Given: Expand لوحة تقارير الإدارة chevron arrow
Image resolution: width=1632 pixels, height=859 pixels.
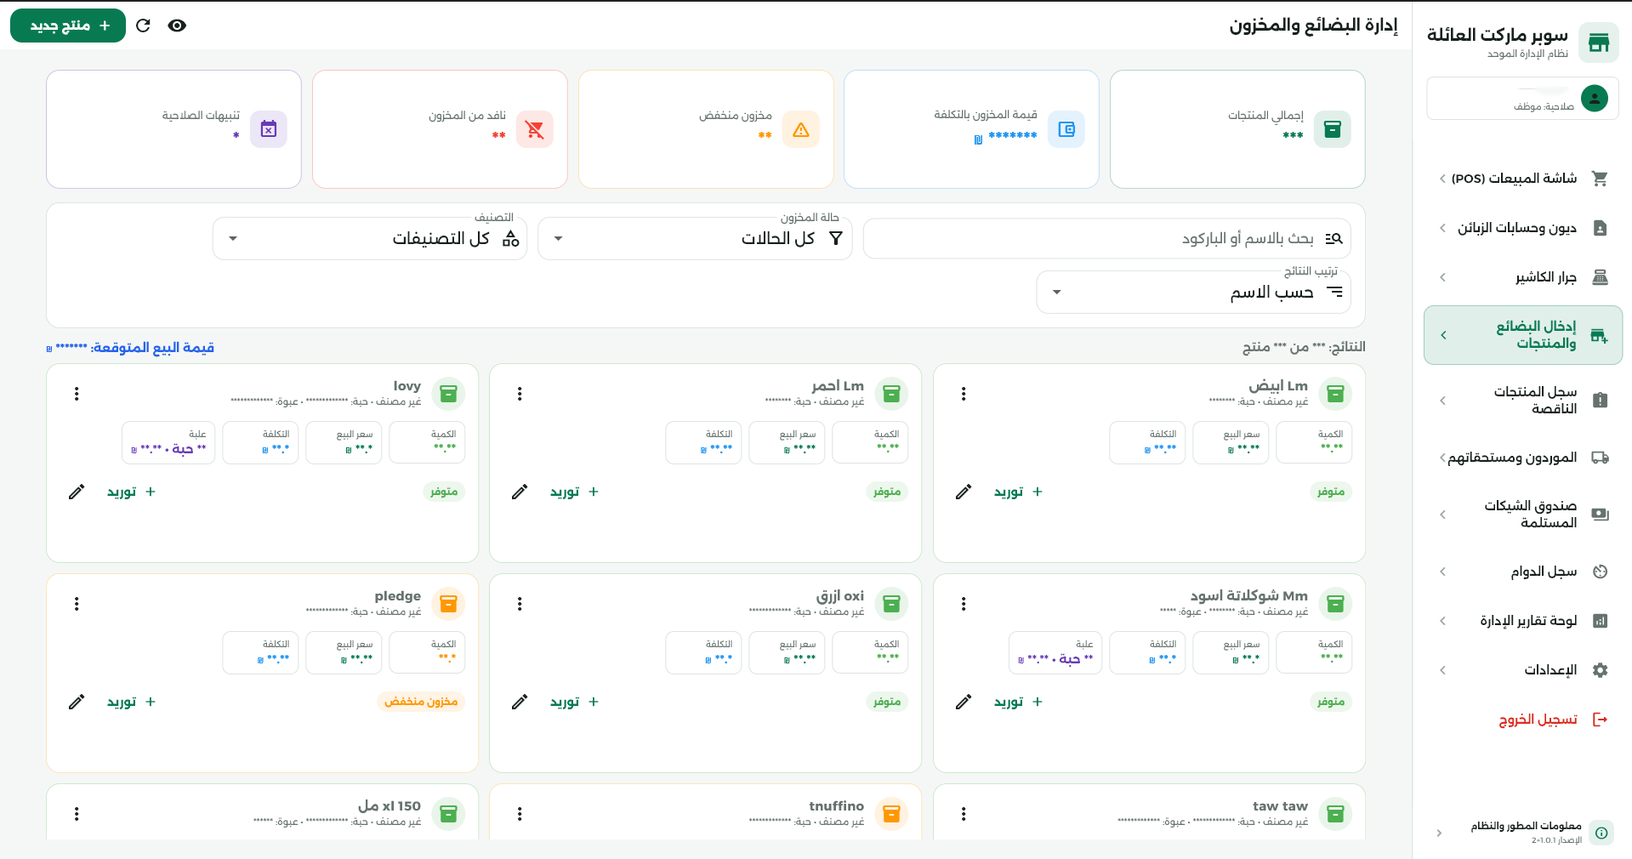Looking at the screenshot, I should [1442, 621].
